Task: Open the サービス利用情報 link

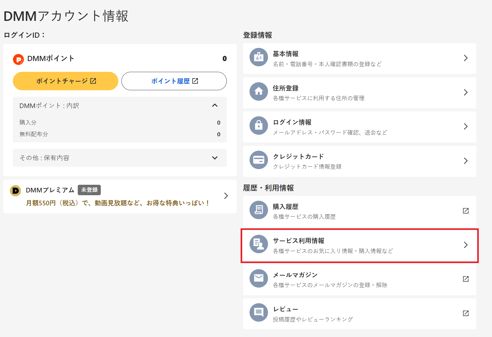Action: (x=360, y=246)
